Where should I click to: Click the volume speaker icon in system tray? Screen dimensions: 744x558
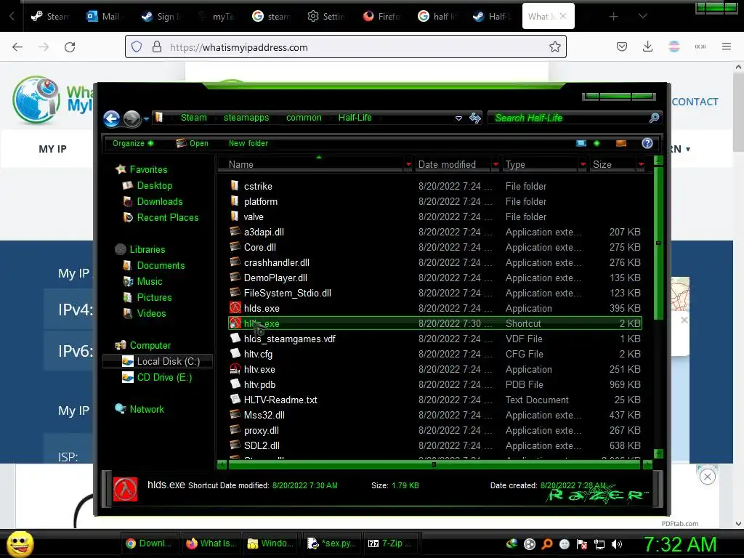click(x=616, y=544)
